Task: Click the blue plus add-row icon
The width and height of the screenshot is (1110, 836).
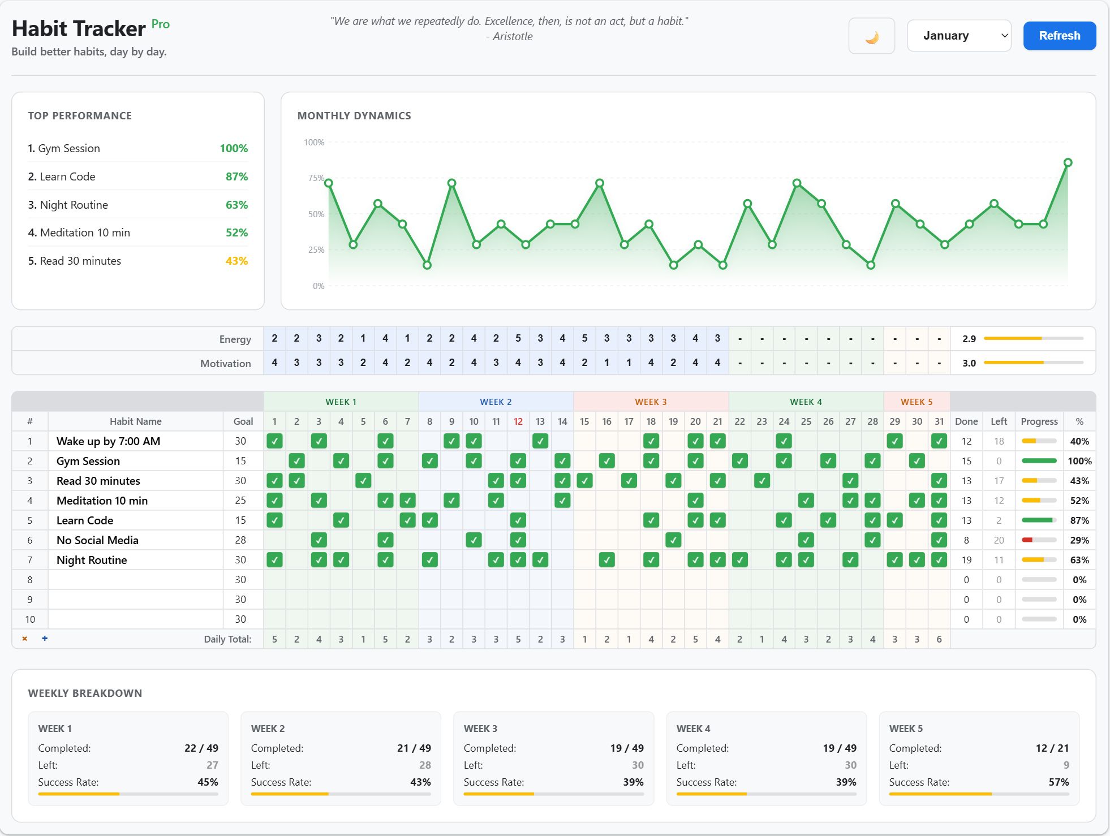Action: coord(45,639)
